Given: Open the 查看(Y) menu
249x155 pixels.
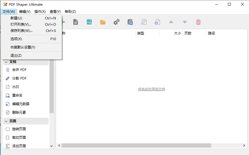Looking at the screenshot, I should click(x=55, y=11).
